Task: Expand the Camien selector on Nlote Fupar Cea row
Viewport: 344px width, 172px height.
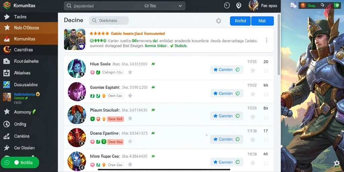Action: [x=227, y=162]
